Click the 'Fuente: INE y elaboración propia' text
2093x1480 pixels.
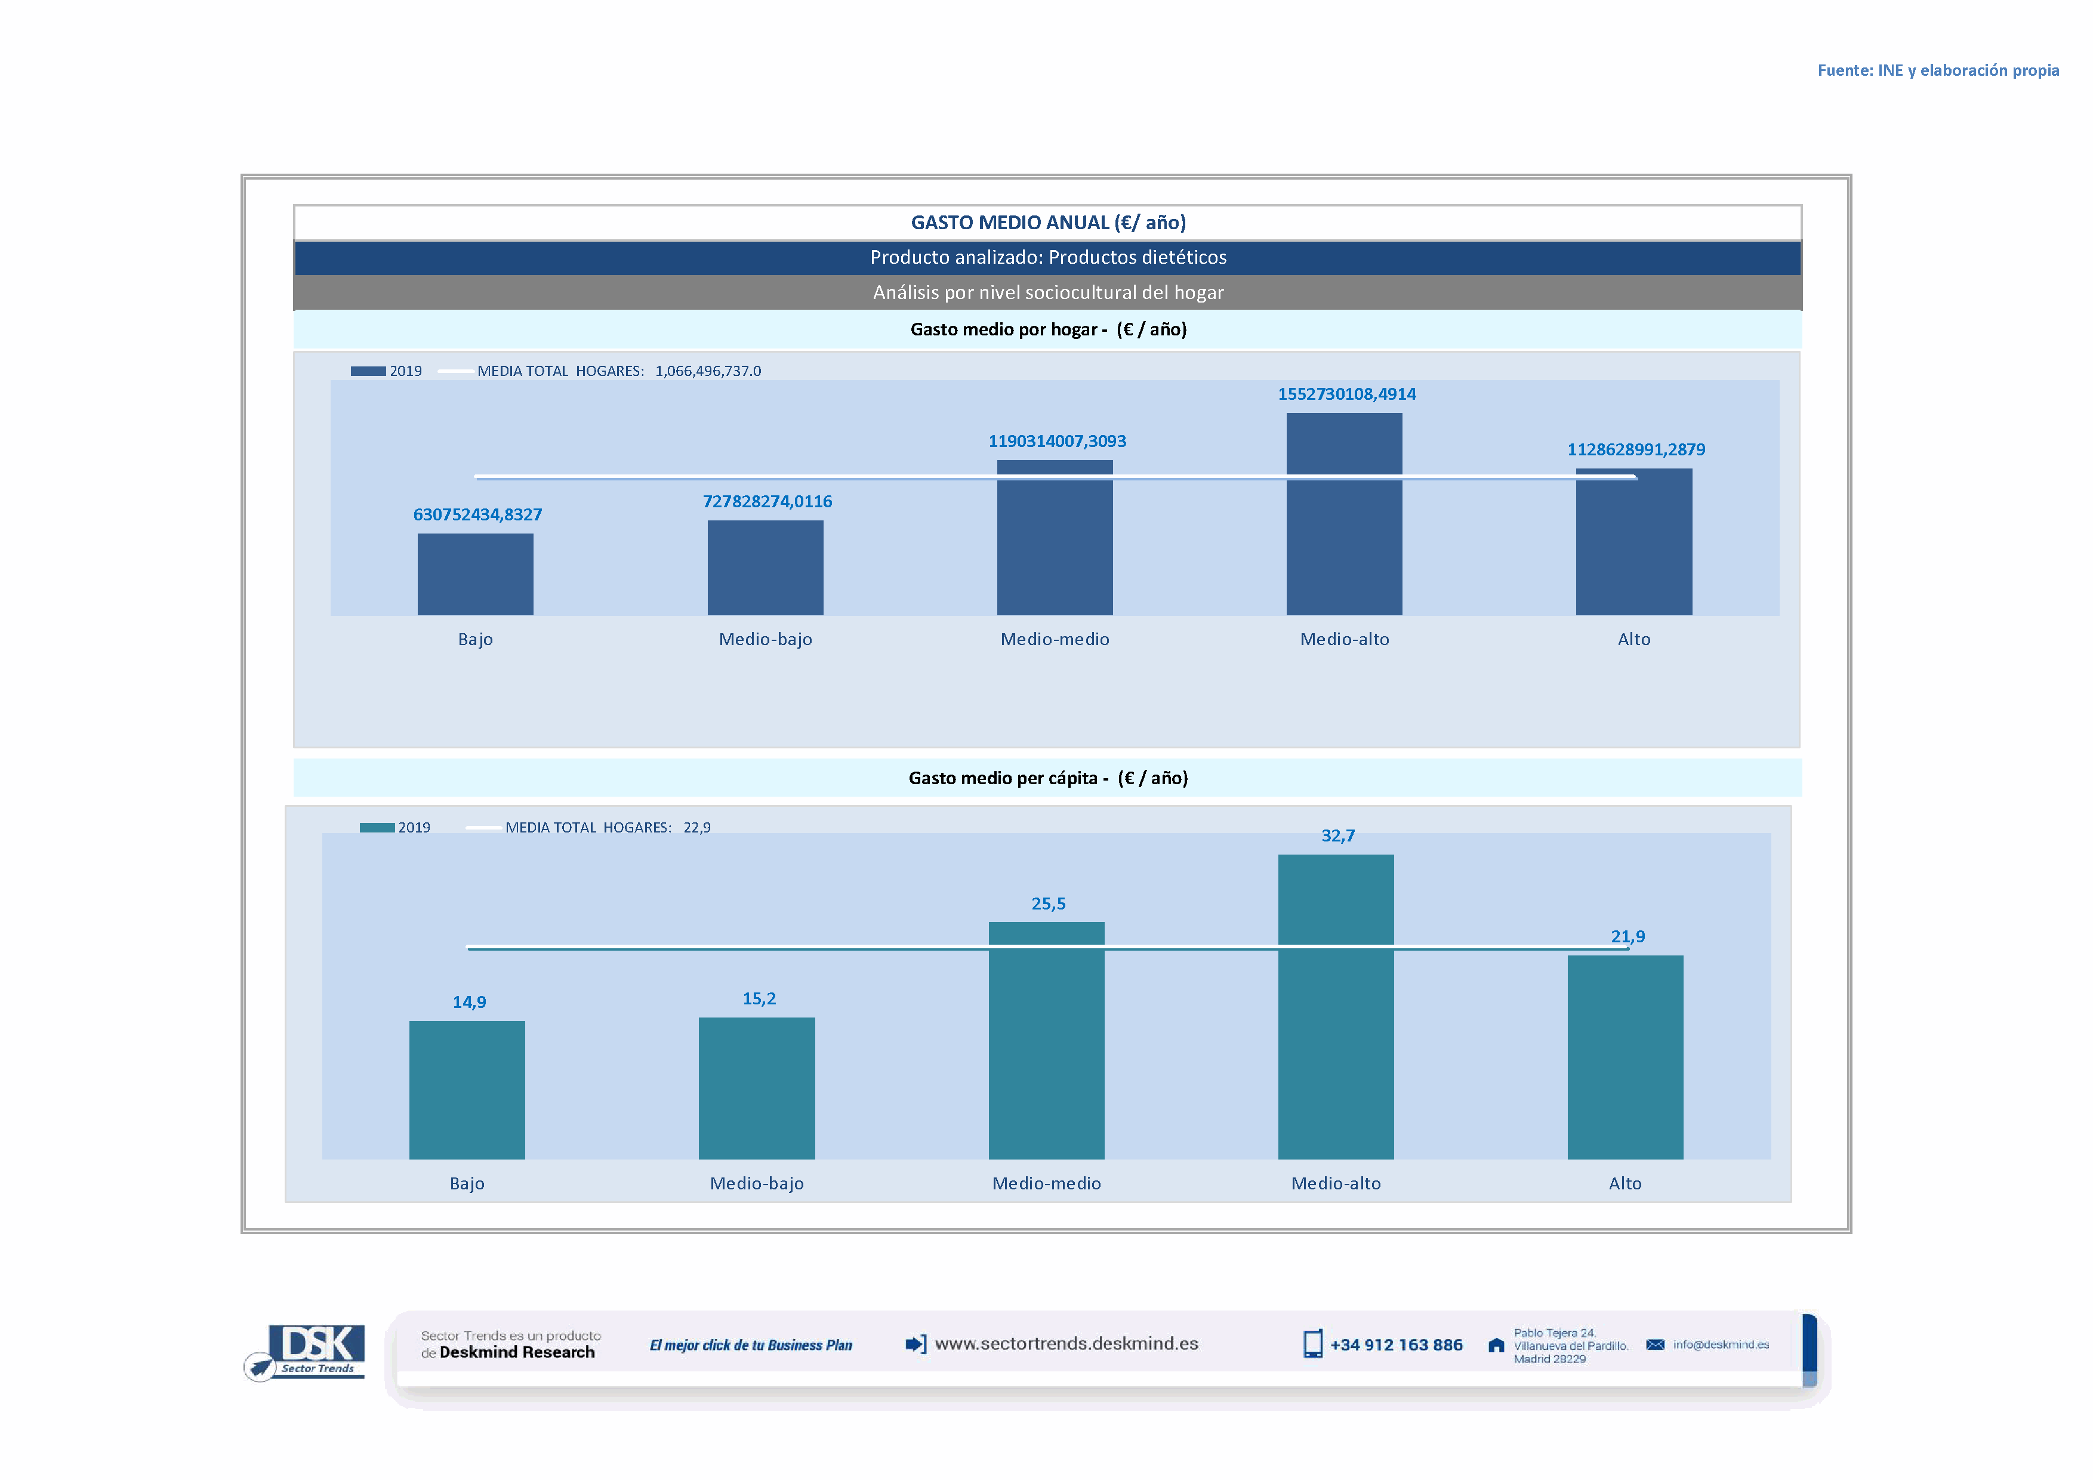(x=1938, y=71)
